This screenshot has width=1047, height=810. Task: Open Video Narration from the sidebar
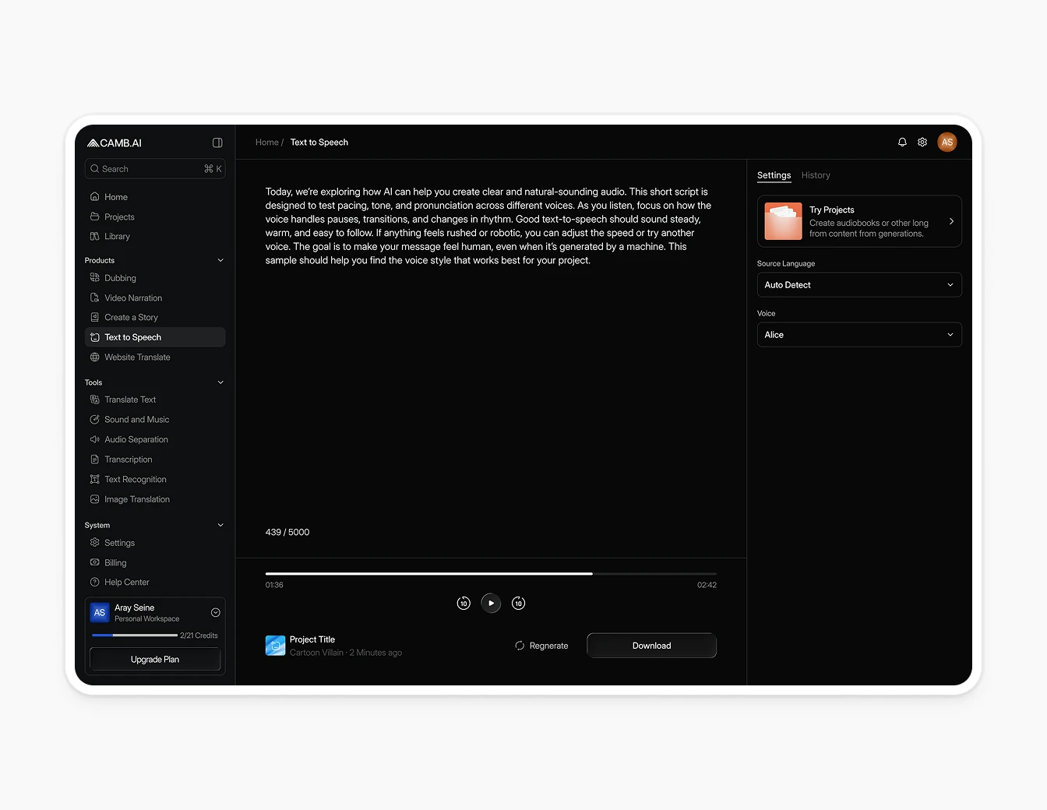[133, 298]
